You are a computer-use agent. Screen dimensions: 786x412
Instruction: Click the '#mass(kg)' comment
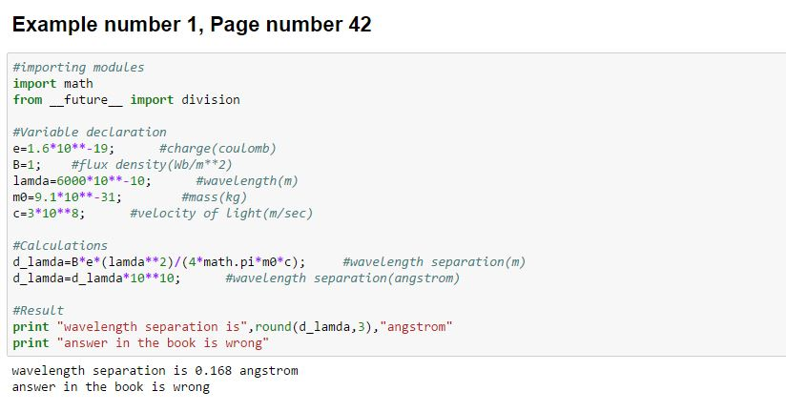(214, 196)
